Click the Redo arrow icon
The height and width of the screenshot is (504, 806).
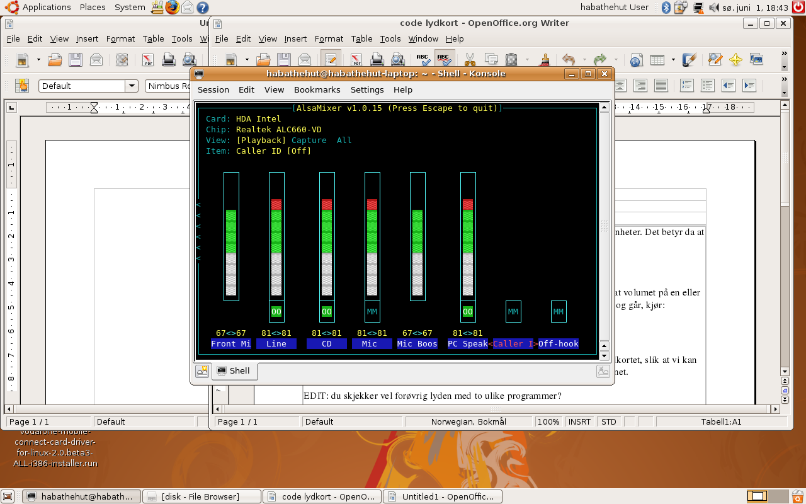600,60
